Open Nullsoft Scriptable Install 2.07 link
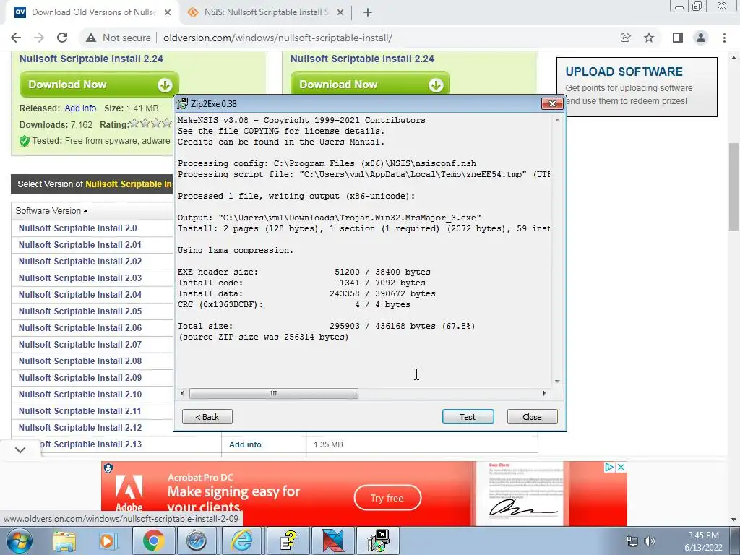 click(80, 345)
